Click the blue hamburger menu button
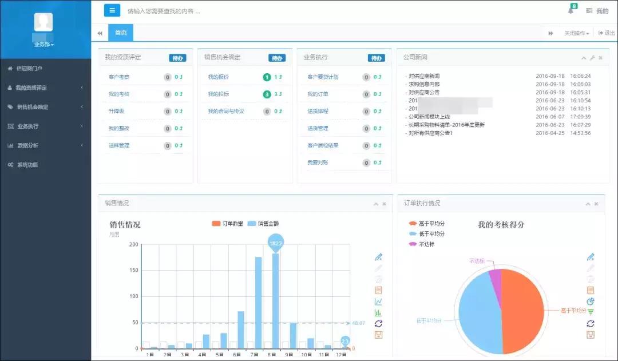Viewport: 618px width, 361px height. tap(112, 10)
